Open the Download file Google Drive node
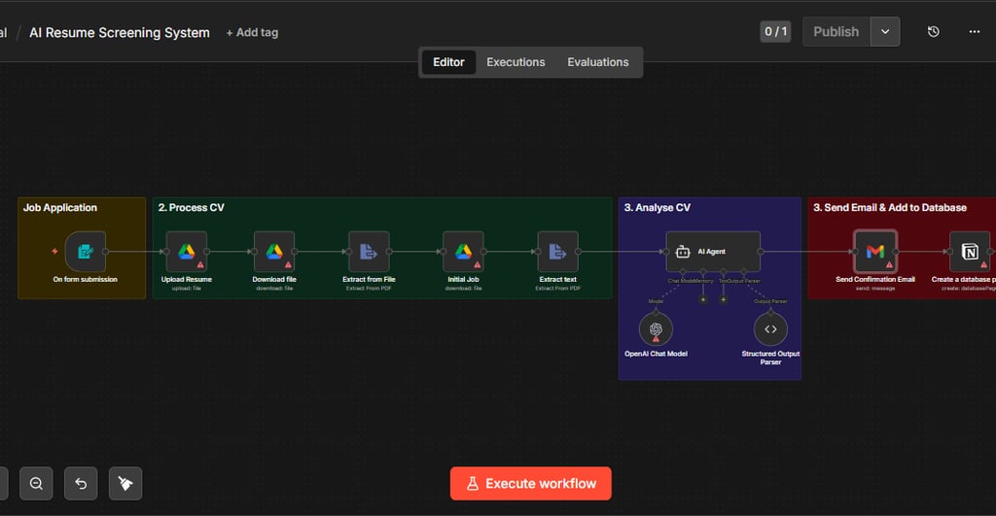This screenshot has height=516, width=996. point(273,252)
